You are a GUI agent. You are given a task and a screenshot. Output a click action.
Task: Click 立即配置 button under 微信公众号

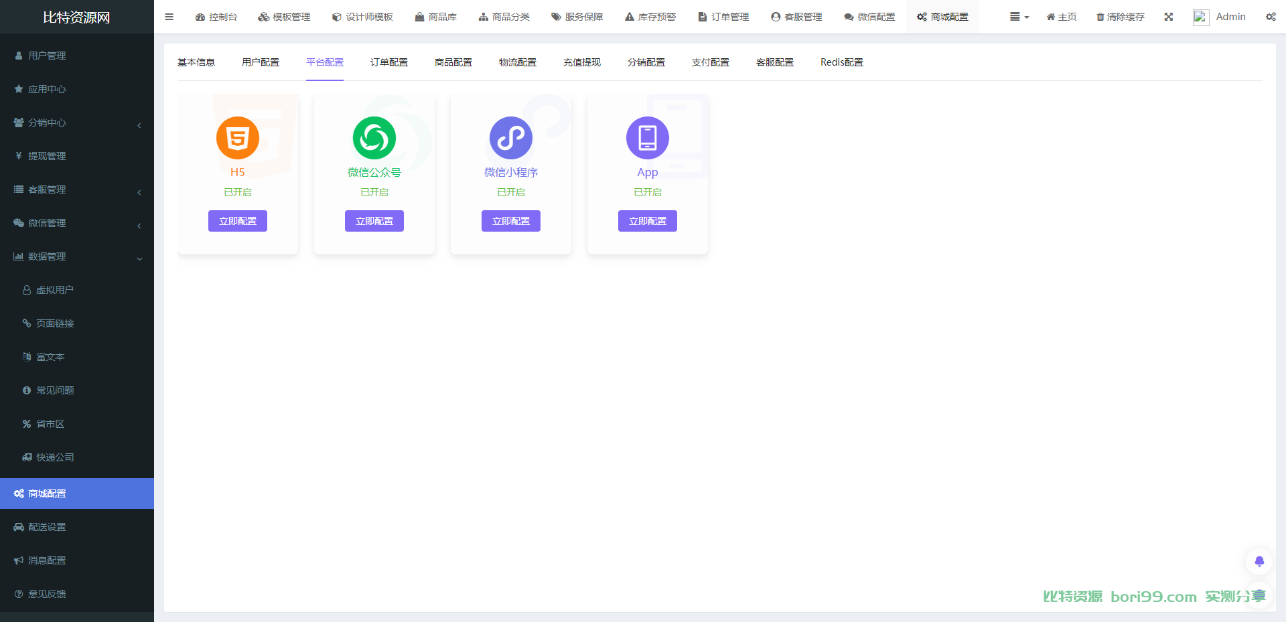pos(374,221)
